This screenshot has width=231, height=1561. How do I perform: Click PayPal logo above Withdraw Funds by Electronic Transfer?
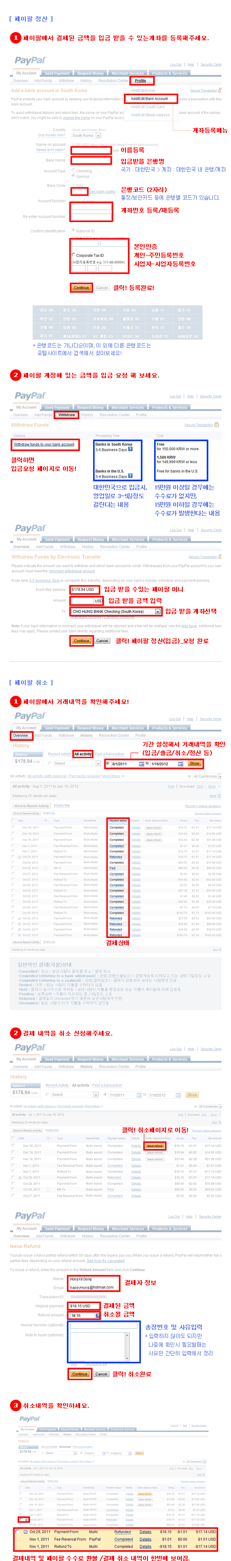31,528
